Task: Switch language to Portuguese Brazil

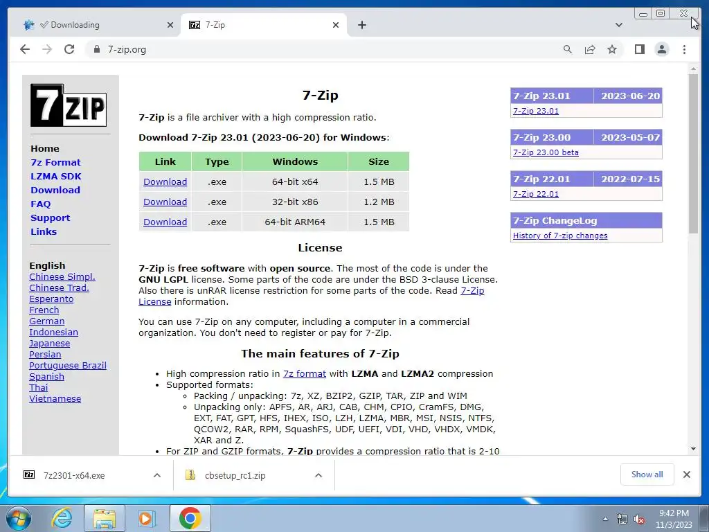Action: click(68, 366)
